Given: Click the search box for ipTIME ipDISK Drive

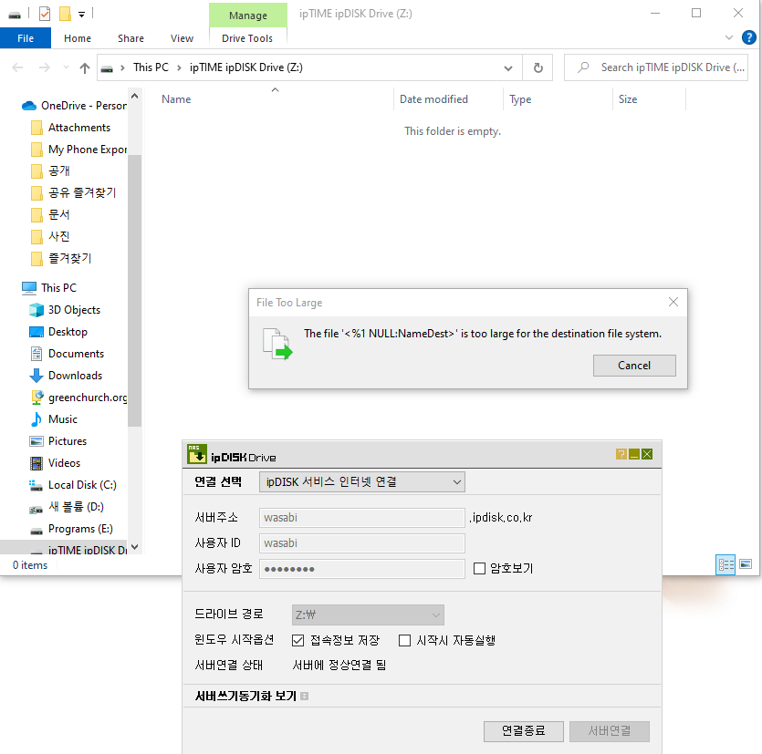Looking at the screenshot, I should [x=655, y=67].
